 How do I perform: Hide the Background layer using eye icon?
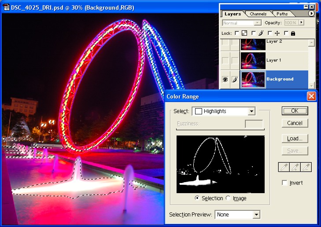click(x=225, y=80)
